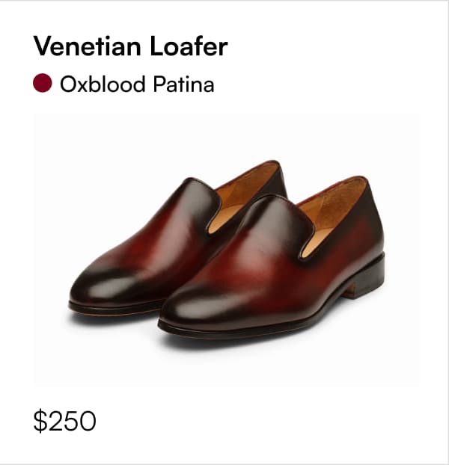The height and width of the screenshot is (465, 449).
Task: Click the word Loafer in the title
Action: pos(189,46)
